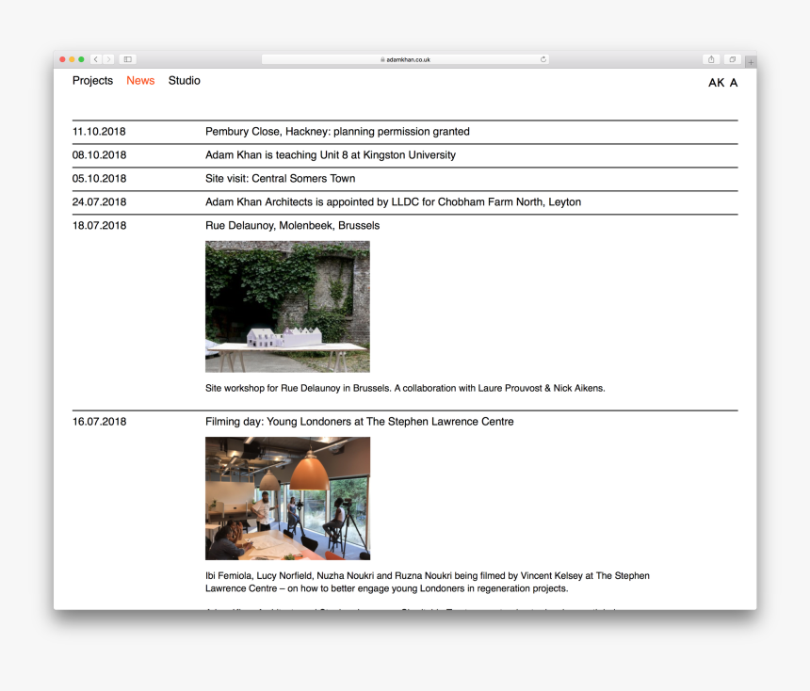The width and height of the screenshot is (810, 691).
Task: Select the News menu item
Action: coord(140,80)
